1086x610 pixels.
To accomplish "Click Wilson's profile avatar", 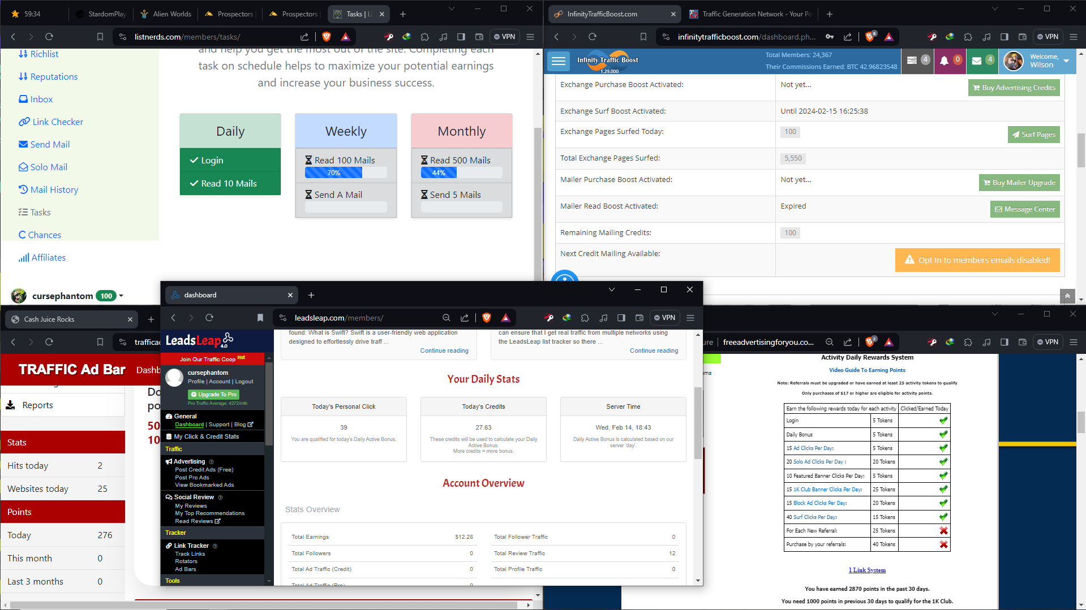I will coord(1013,60).
